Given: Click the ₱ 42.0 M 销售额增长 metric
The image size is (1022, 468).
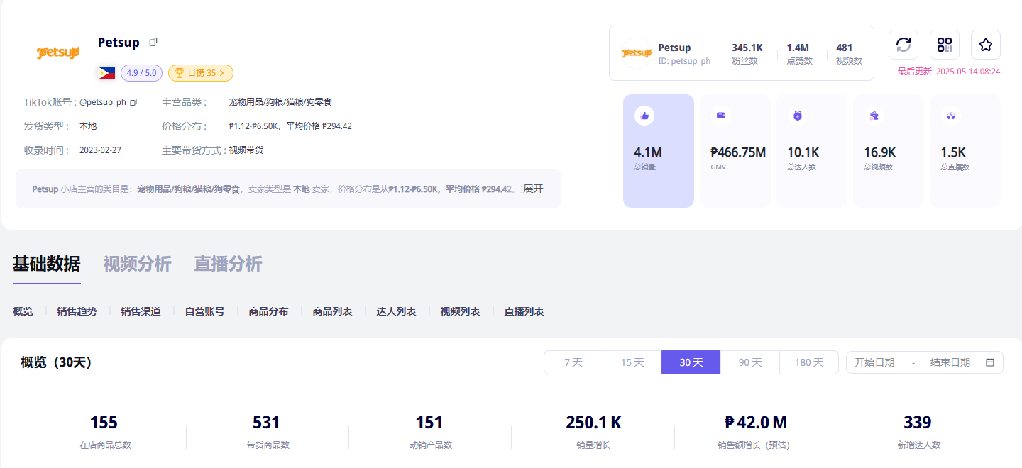Looking at the screenshot, I should click(x=755, y=431).
